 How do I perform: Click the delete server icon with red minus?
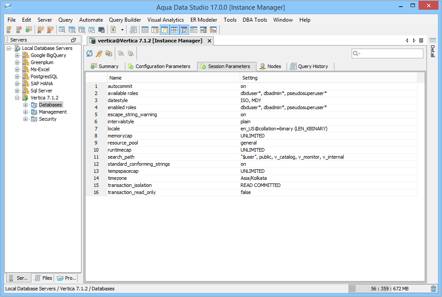coord(19,30)
